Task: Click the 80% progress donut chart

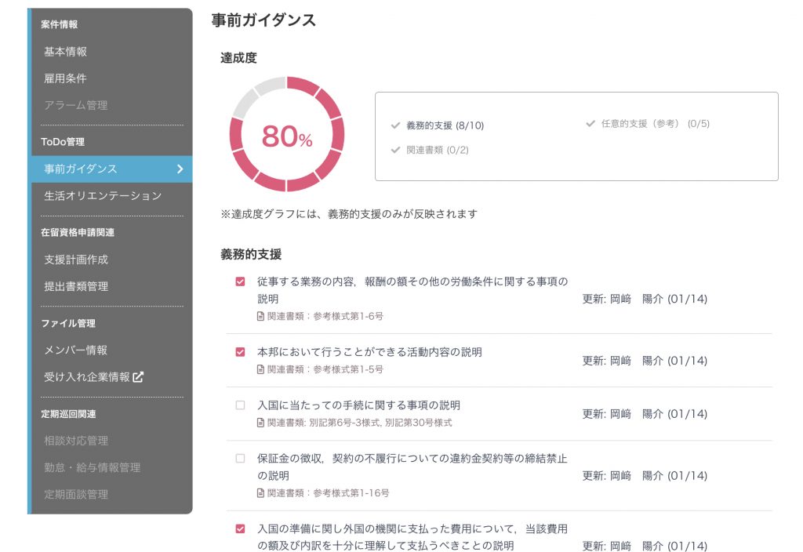Action: (286, 135)
